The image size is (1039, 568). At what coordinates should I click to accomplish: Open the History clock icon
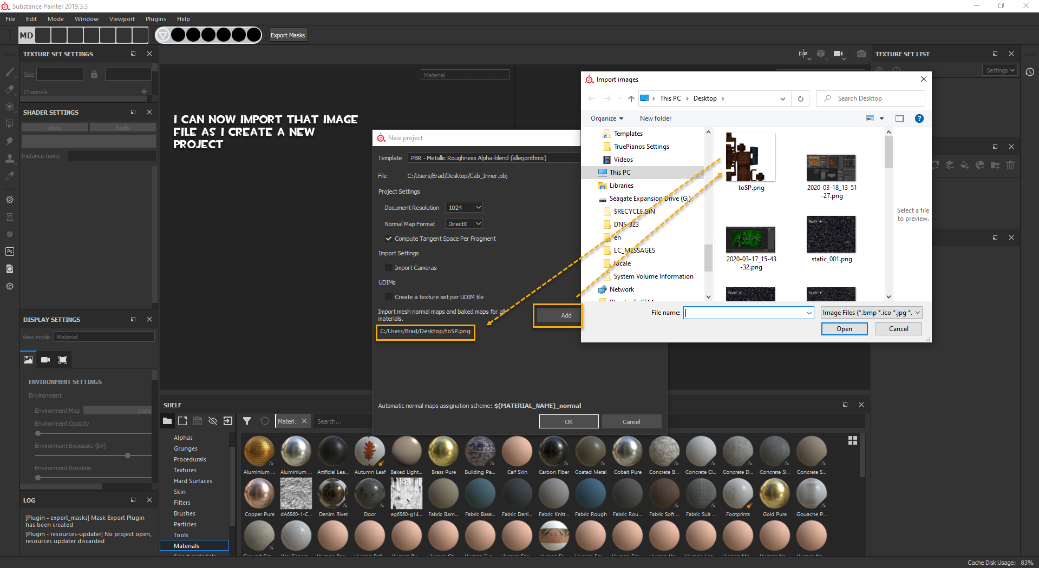1030,72
